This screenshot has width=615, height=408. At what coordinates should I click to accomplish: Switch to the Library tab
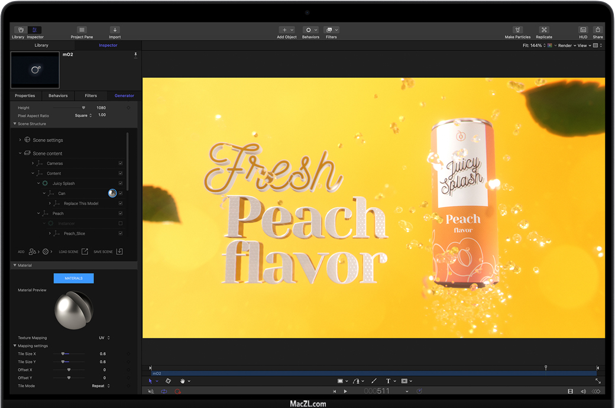(41, 46)
